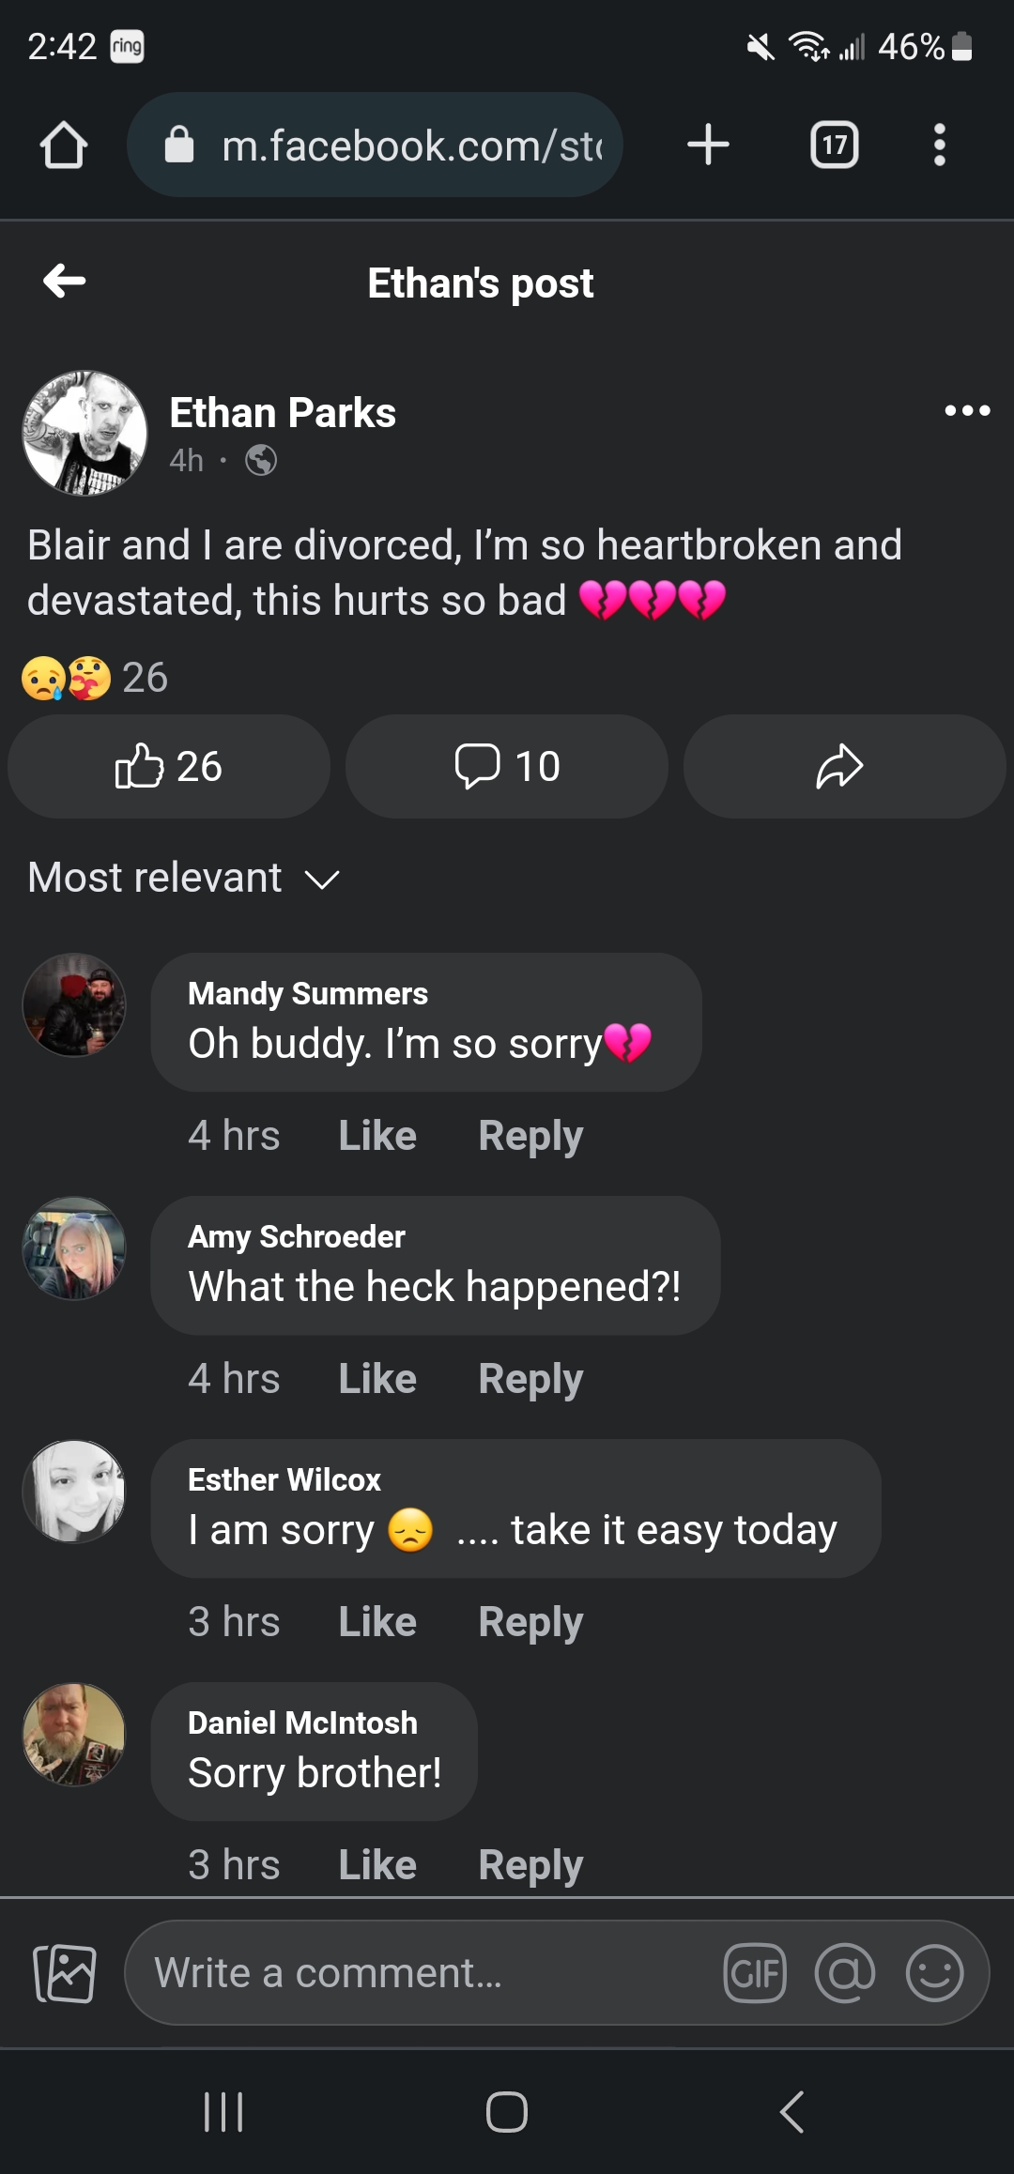Tap the mention @ icon
This screenshot has width=1014, height=2174.
(x=845, y=1972)
